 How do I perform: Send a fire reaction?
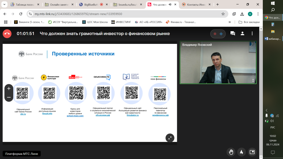(242, 152)
